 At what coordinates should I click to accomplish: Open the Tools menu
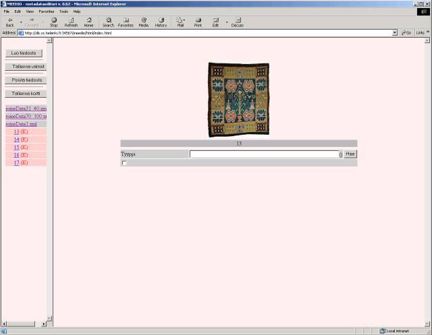[63, 11]
